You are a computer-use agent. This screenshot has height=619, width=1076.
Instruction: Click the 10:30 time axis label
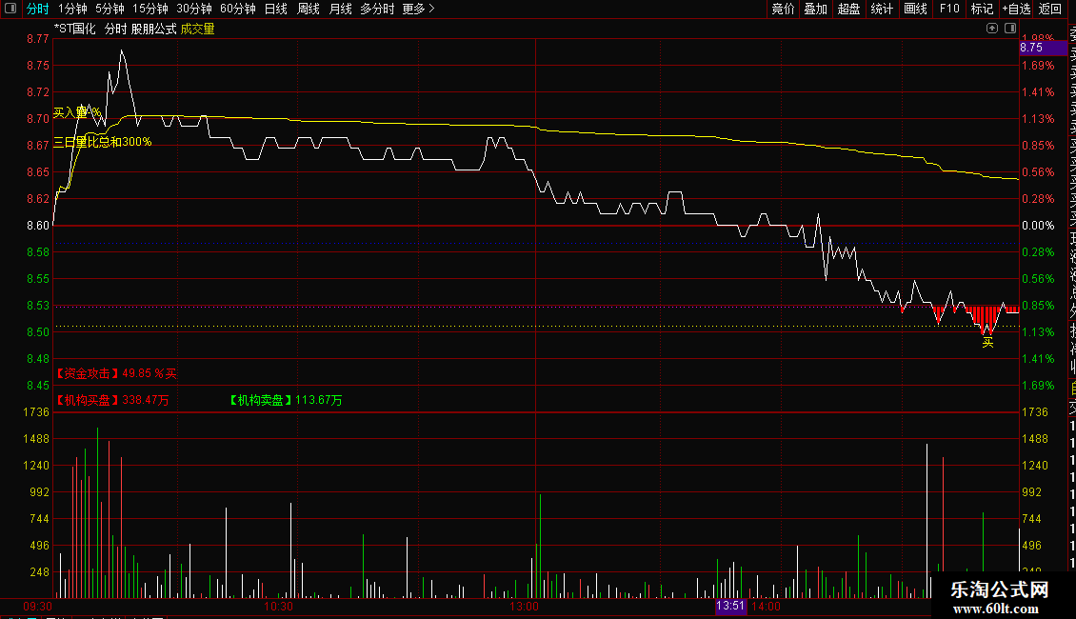coord(279,607)
